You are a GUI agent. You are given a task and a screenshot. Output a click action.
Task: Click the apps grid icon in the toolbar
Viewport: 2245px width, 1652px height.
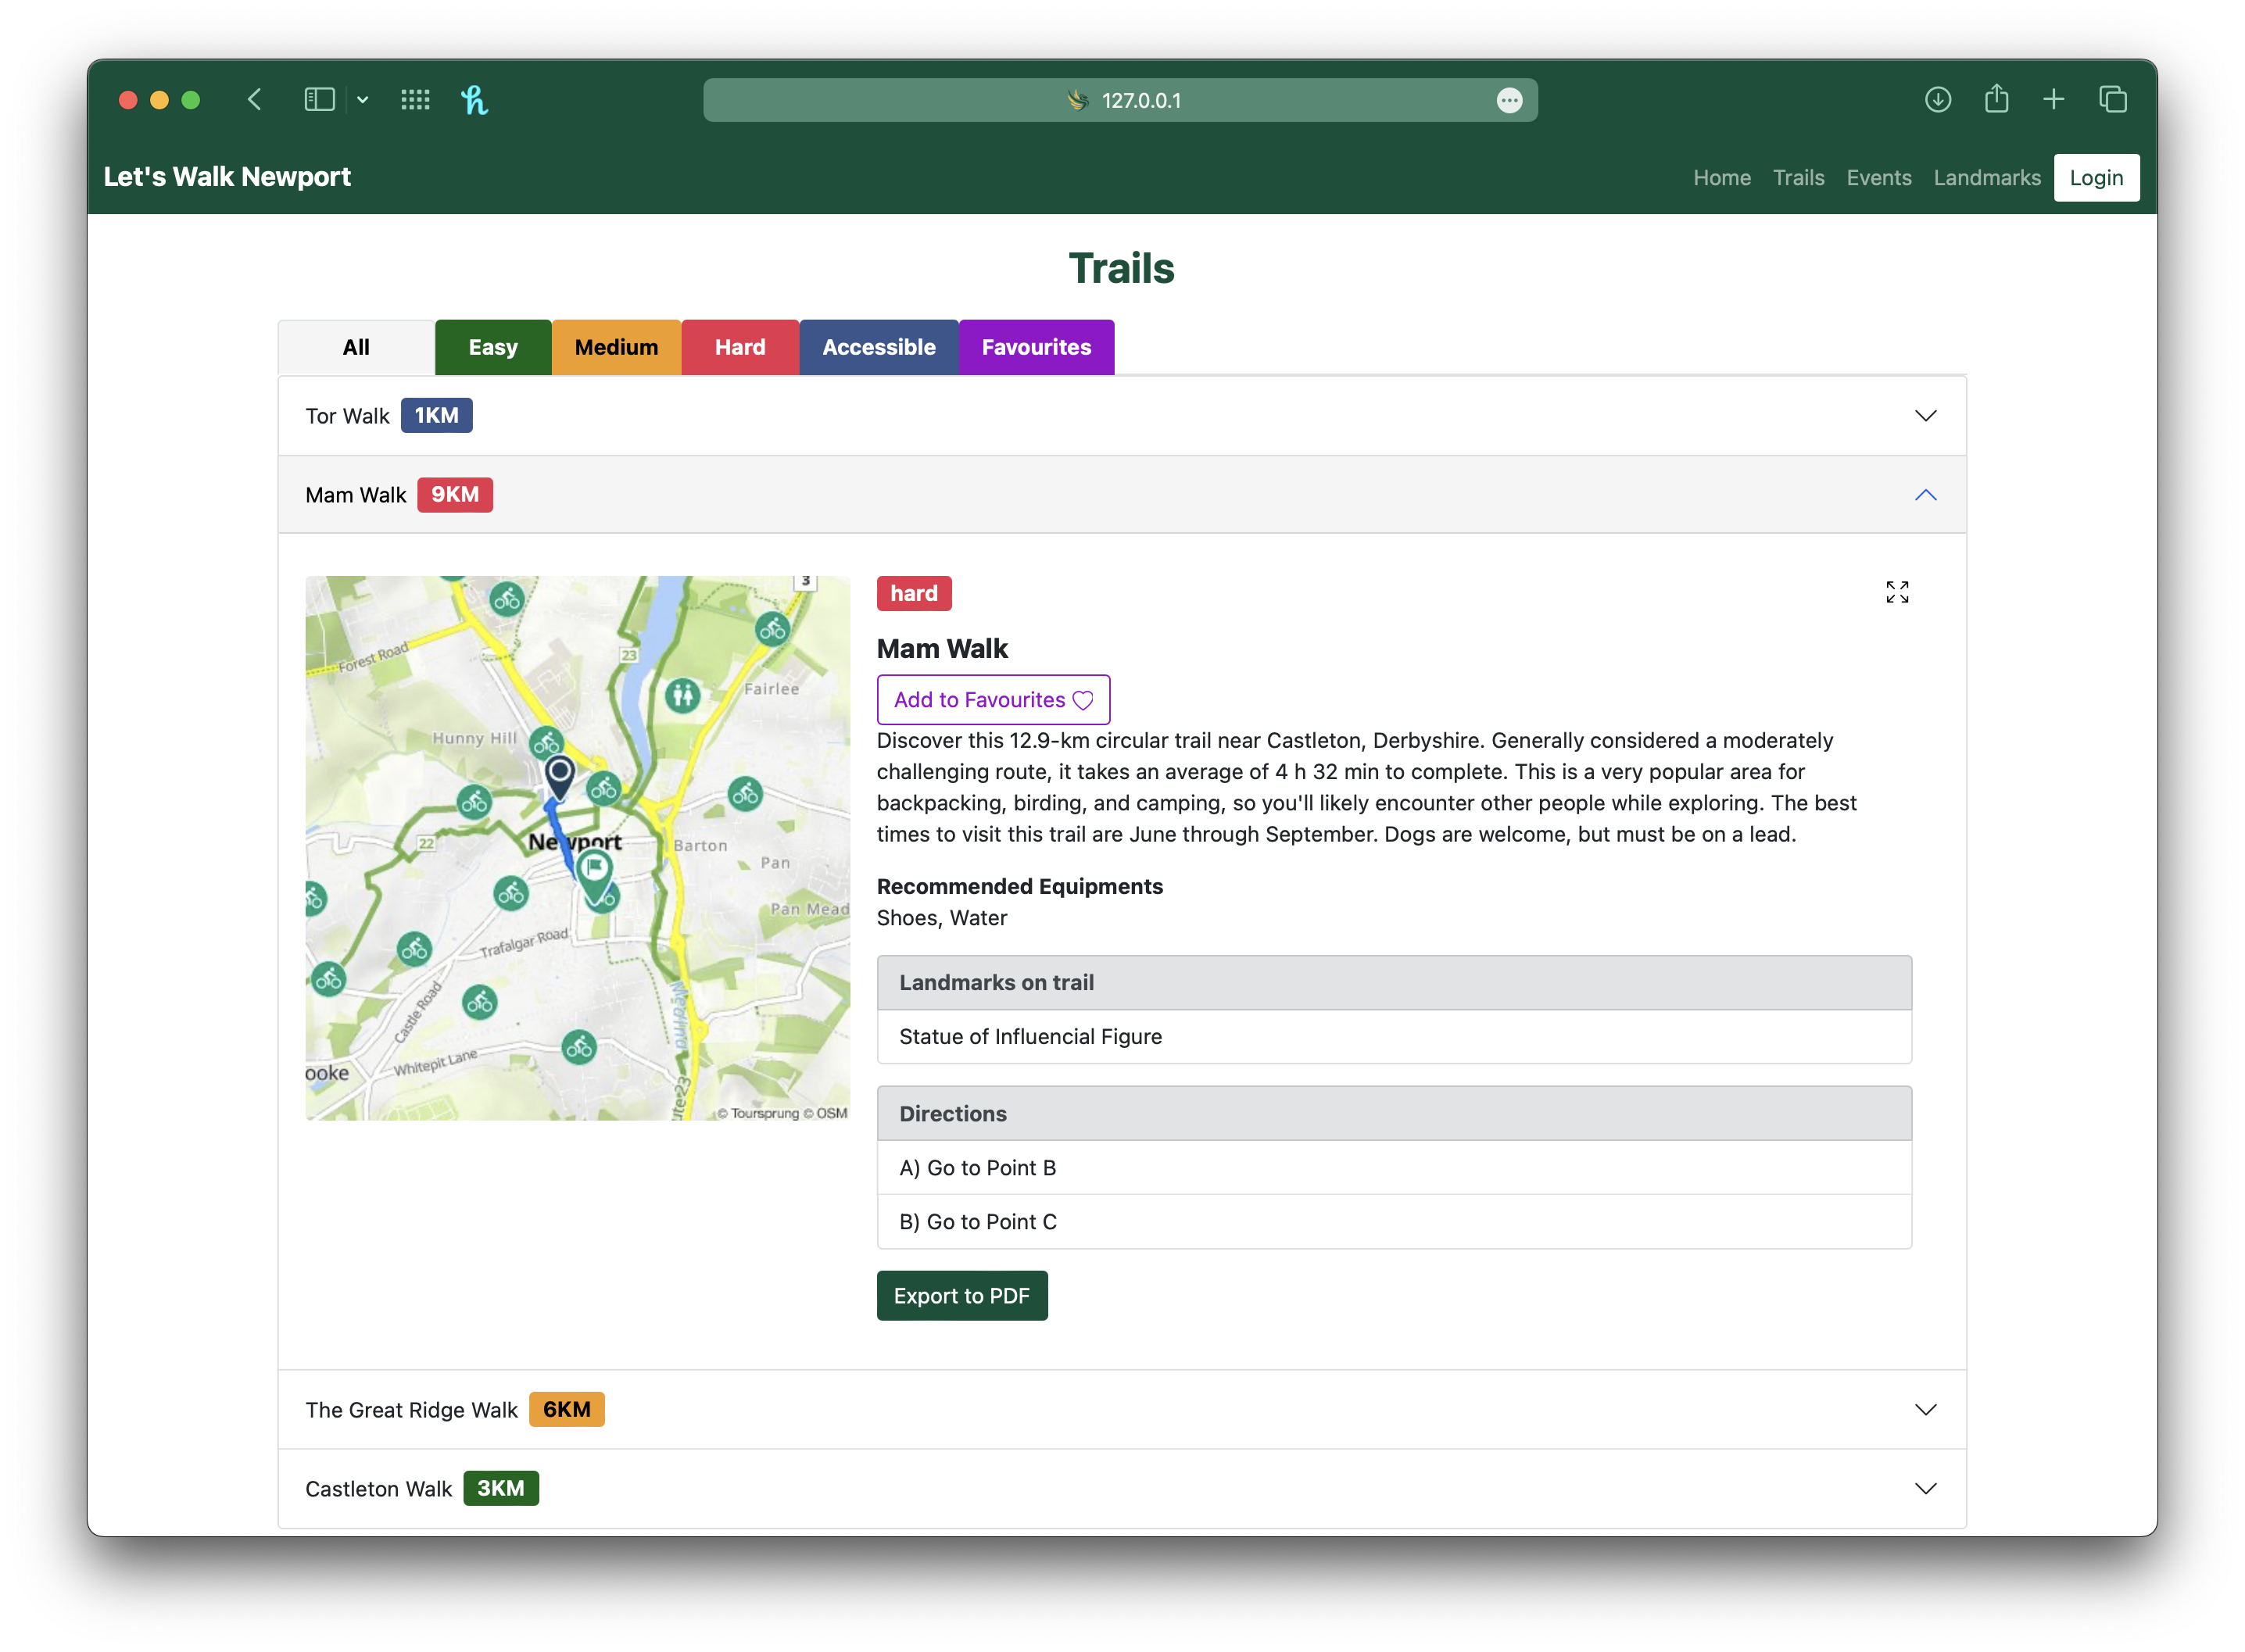pos(414,99)
